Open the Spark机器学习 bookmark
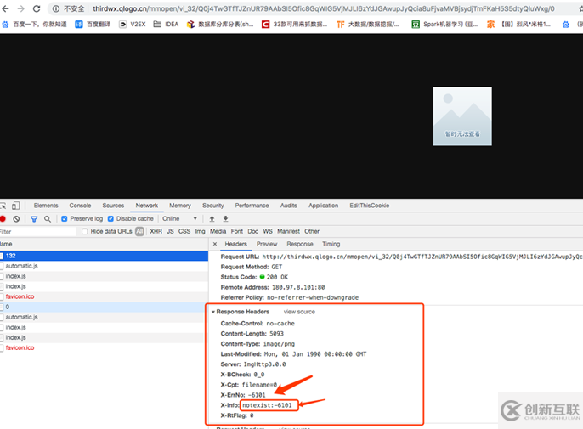Image resolution: width=583 pixels, height=429 pixels. 444,24
